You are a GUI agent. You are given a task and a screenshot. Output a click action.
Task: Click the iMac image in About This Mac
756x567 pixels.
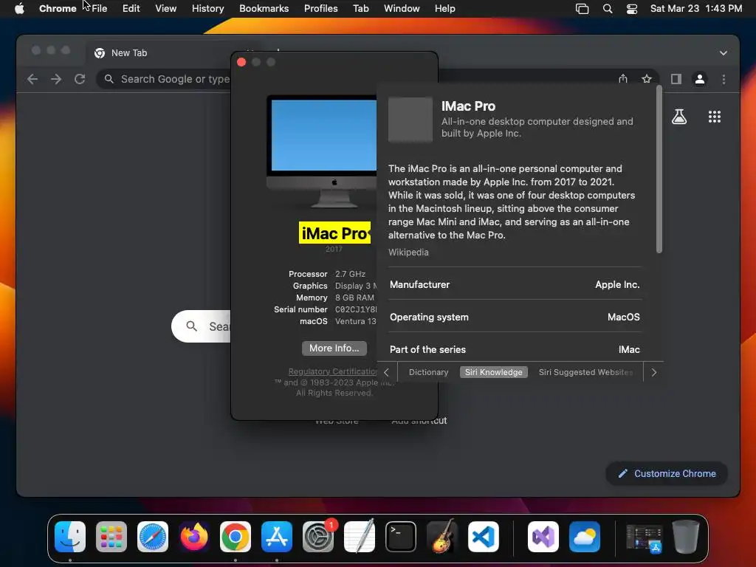click(x=322, y=151)
